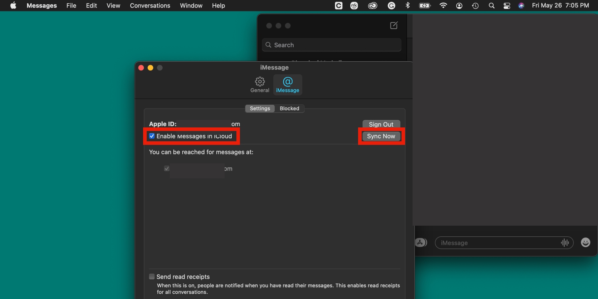The height and width of the screenshot is (299, 598).
Task: Open the Window menu
Action: pos(191,5)
